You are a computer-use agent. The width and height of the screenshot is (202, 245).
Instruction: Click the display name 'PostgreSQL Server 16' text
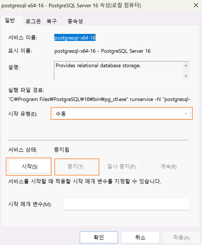click(x=126, y=51)
